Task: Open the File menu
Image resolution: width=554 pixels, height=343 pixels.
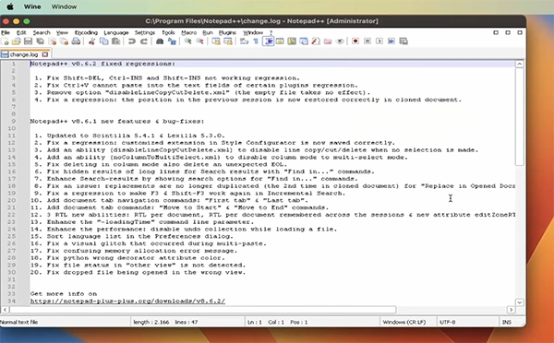Action: tap(6, 33)
